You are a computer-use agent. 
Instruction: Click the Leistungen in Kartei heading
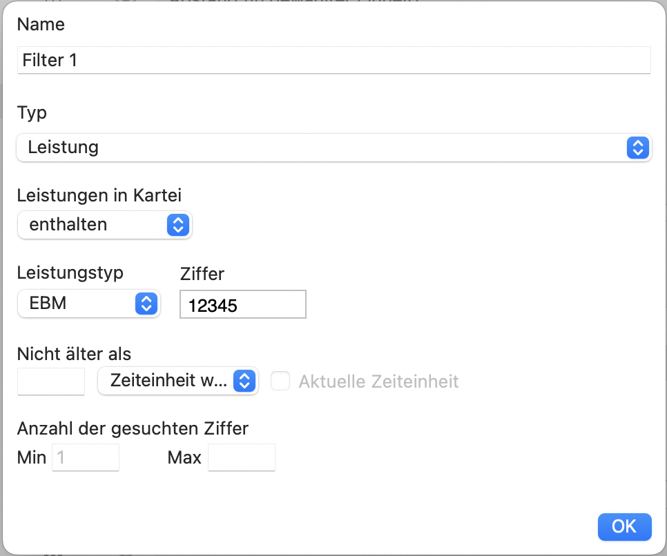(99, 195)
